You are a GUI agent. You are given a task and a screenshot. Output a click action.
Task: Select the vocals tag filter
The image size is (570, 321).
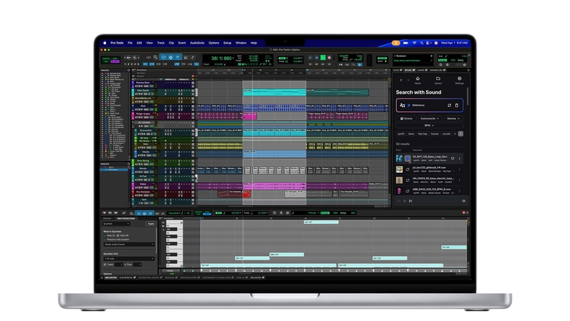447,133
